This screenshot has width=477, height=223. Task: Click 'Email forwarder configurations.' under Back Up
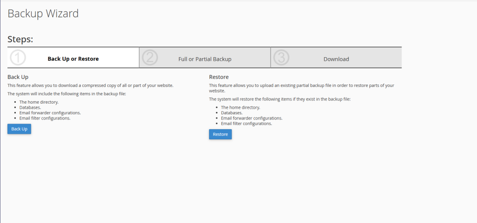tap(50, 113)
